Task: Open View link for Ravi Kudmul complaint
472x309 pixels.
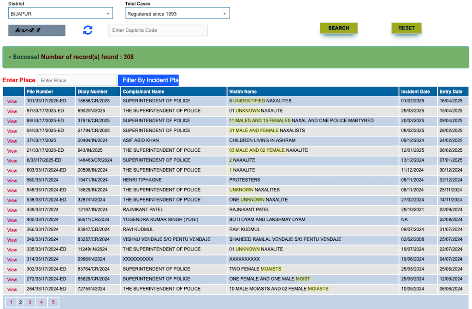Action: pos(12,230)
